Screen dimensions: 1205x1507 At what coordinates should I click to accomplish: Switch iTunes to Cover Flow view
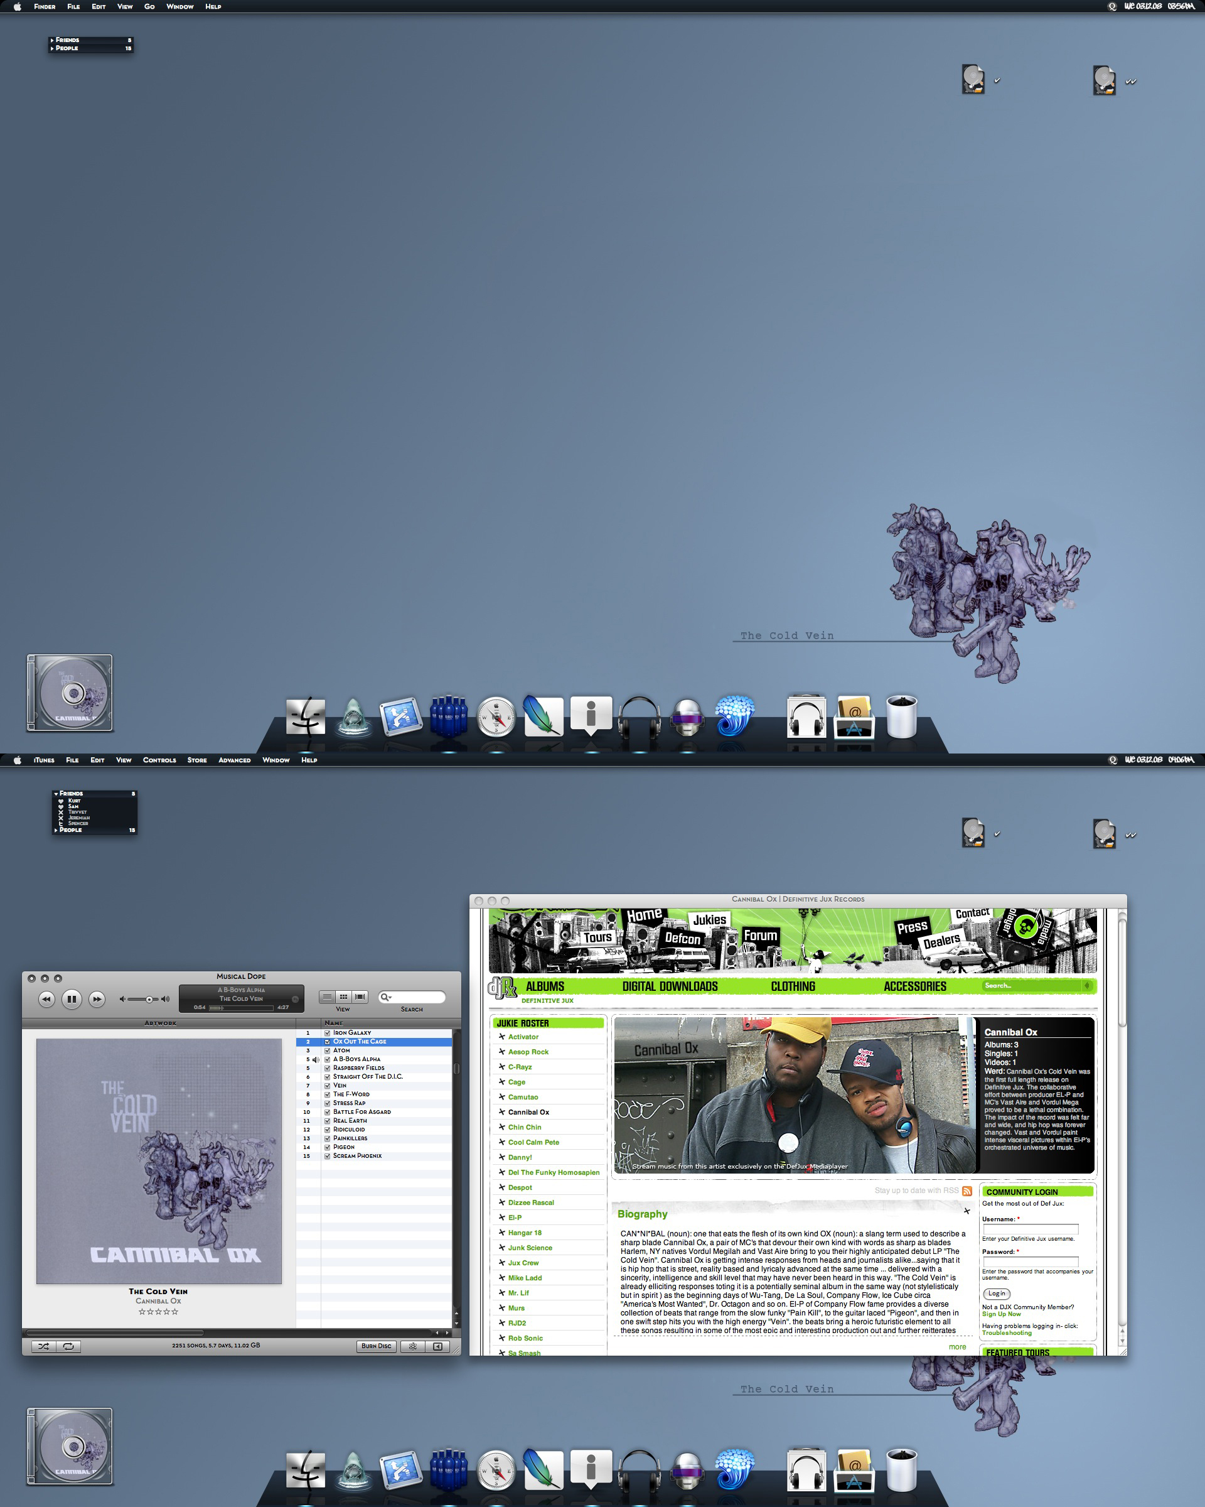click(360, 997)
